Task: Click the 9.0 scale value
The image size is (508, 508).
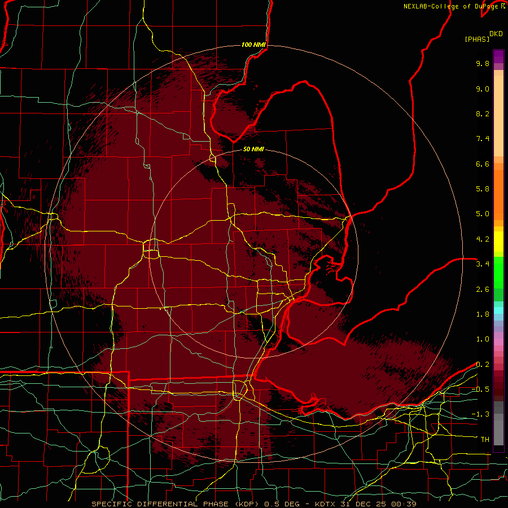Action: point(483,89)
